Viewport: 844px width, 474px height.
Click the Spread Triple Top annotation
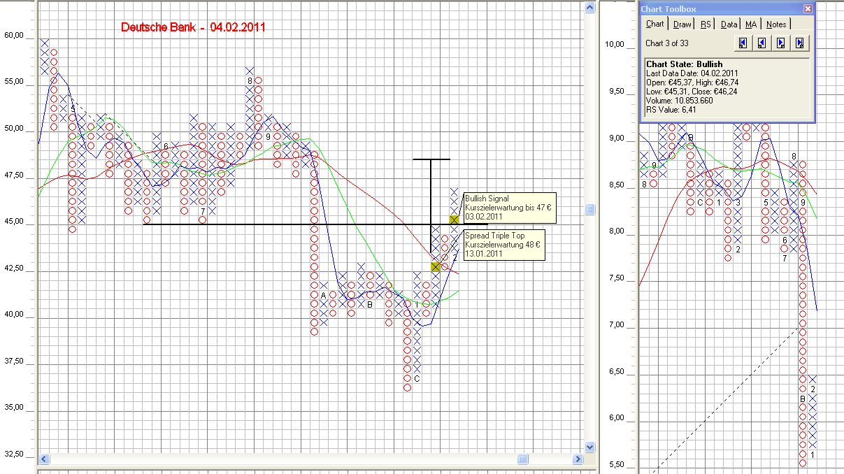click(503, 245)
